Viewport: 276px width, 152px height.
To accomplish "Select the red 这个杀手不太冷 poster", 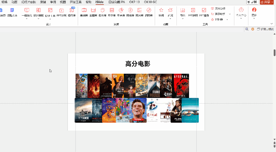I will pyautogui.click(x=181, y=86).
